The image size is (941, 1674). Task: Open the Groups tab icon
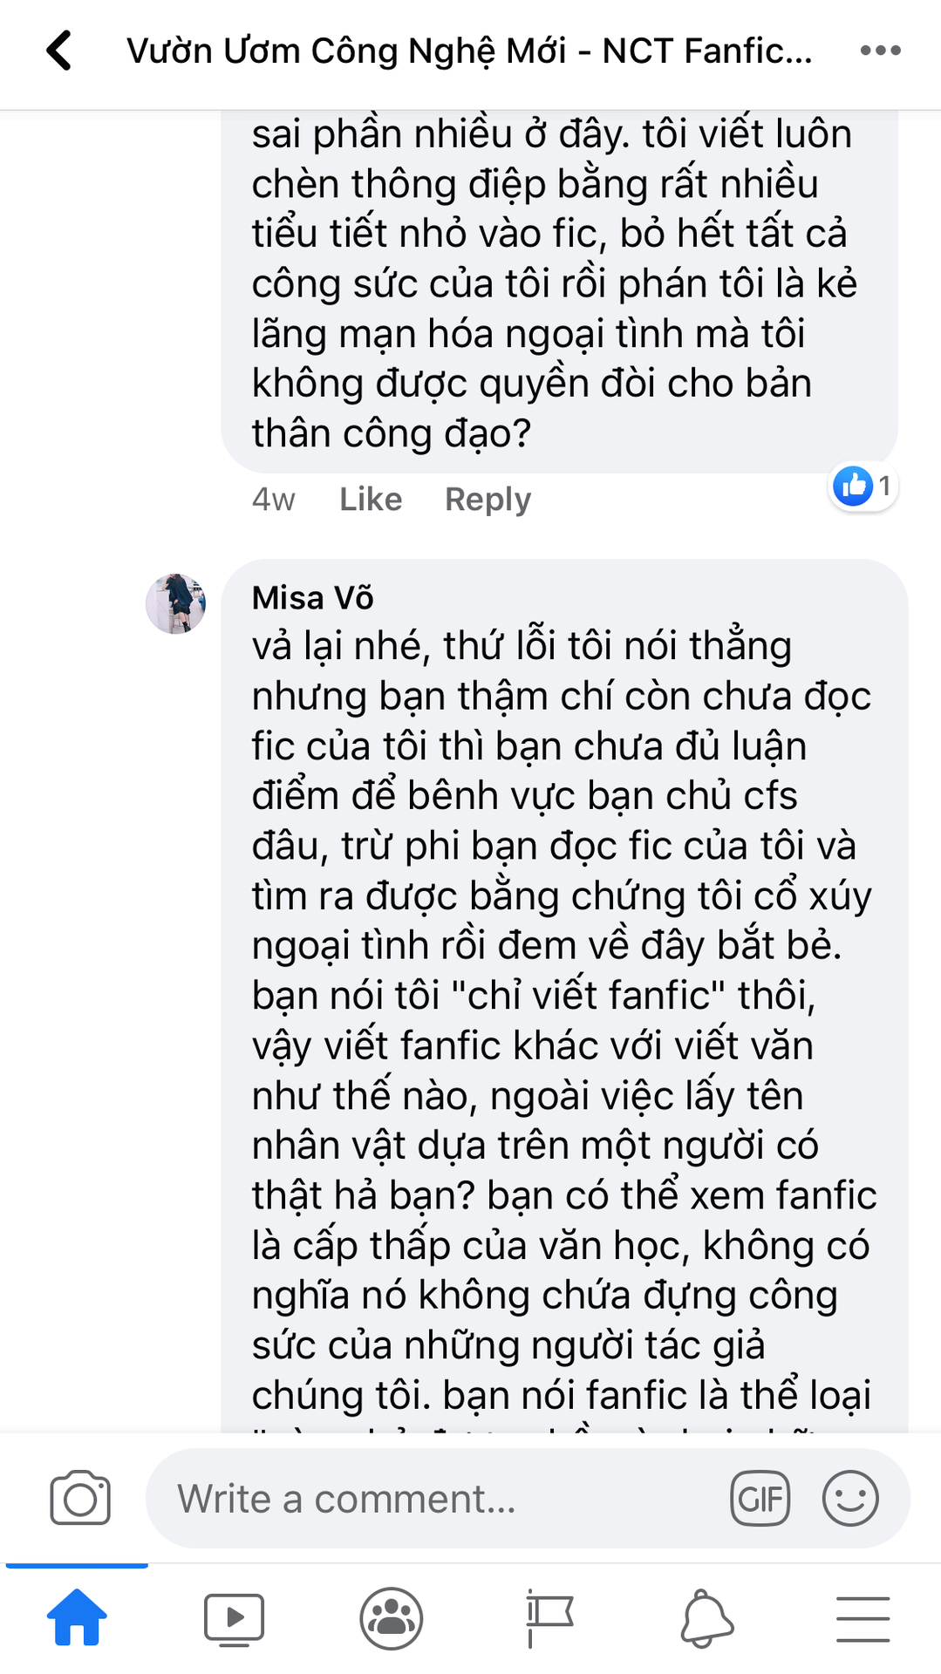pyautogui.click(x=392, y=1618)
